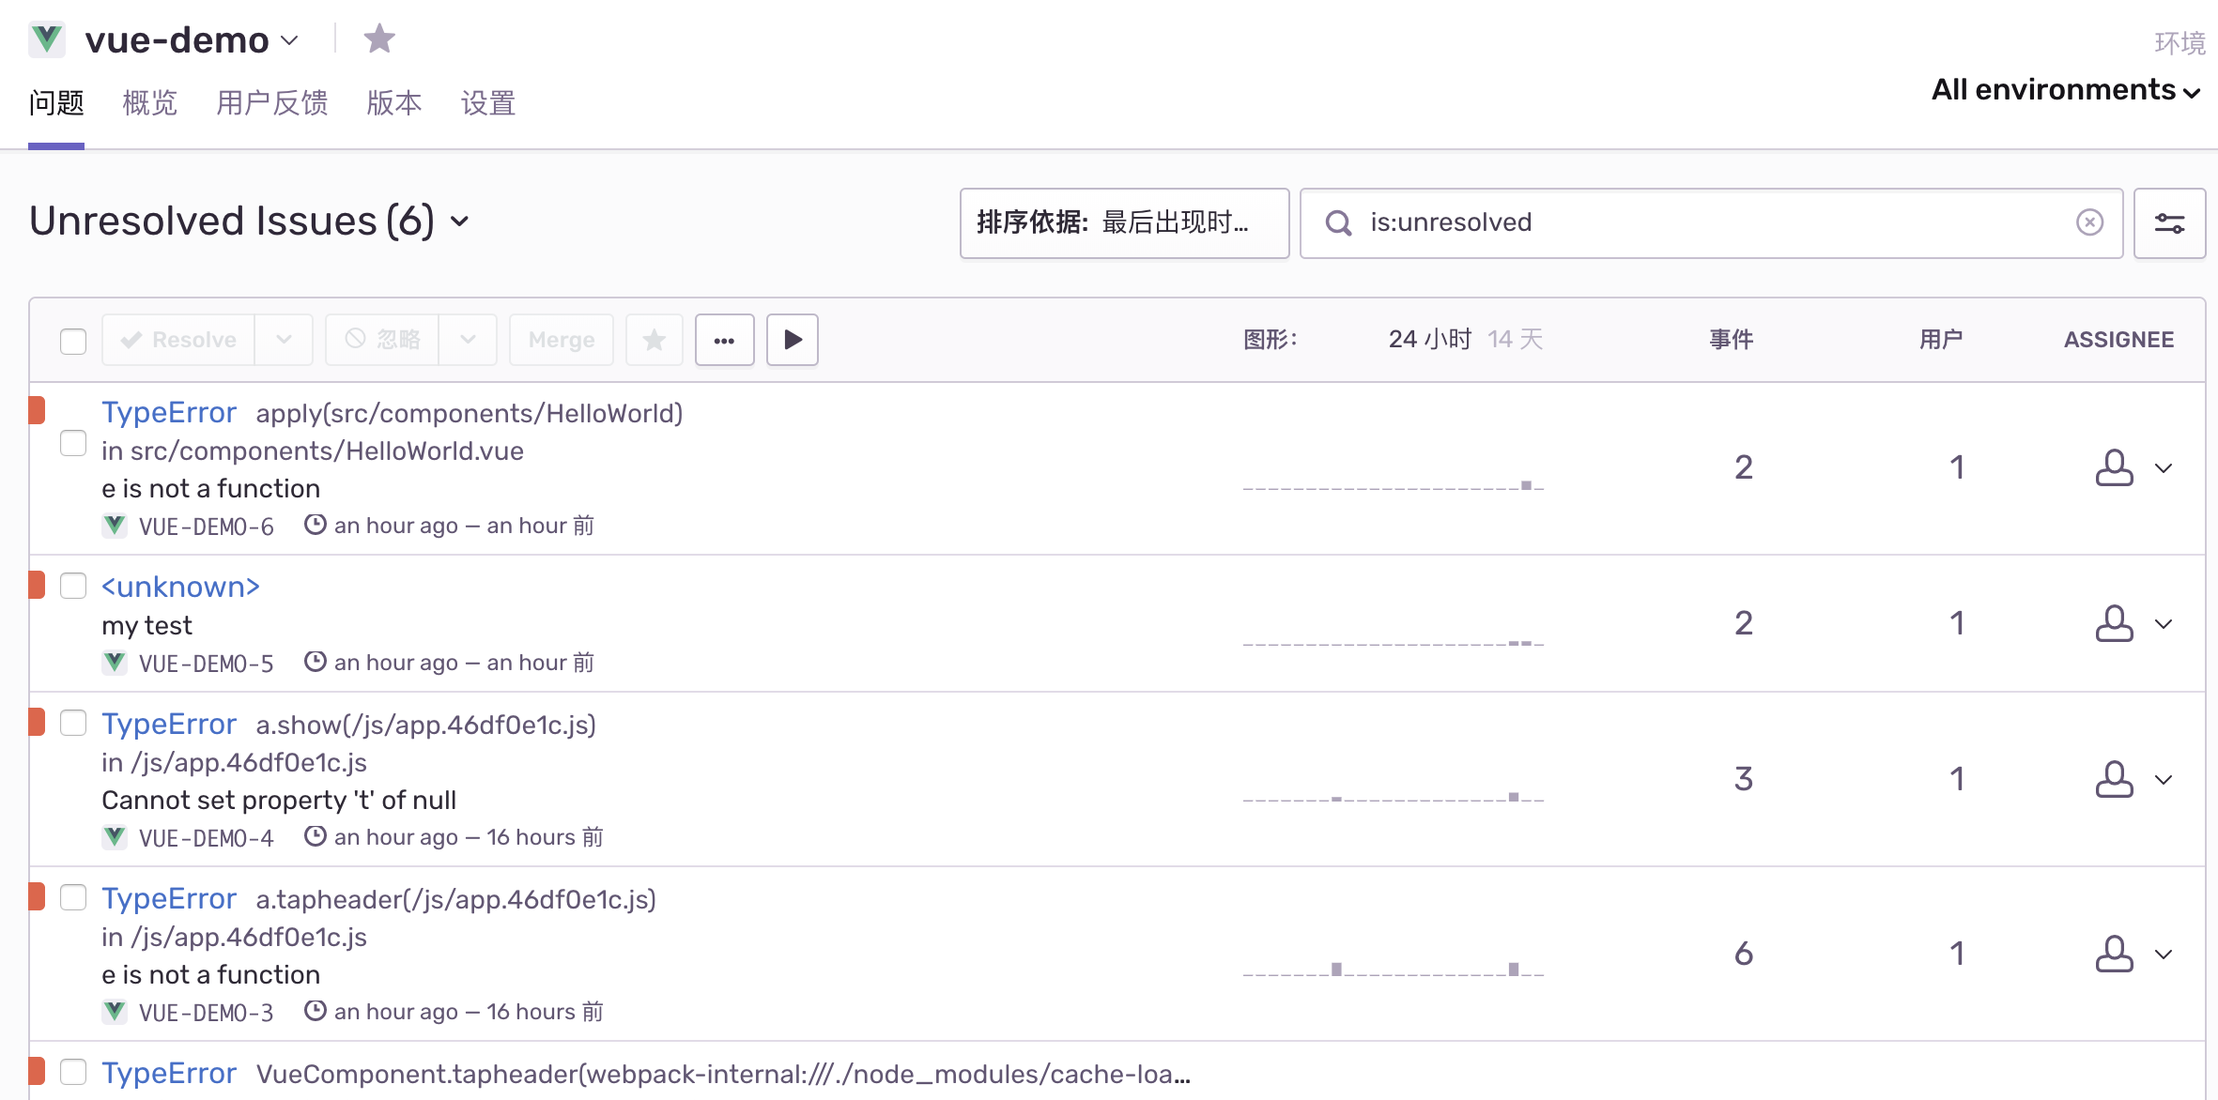Click the vue-demo project Vue logo
Screen dimensions: 2218x1100
click(46, 39)
